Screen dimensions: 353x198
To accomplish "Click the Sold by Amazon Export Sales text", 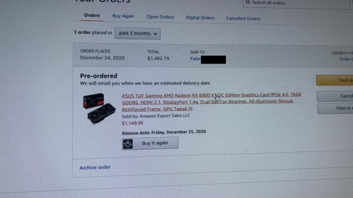I will click(x=156, y=116).
